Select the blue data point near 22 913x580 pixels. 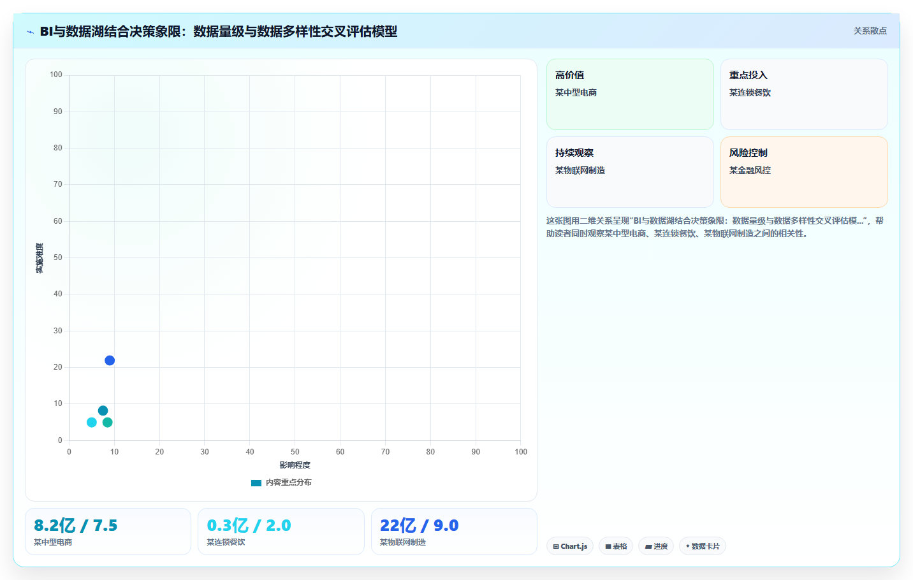pos(110,361)
